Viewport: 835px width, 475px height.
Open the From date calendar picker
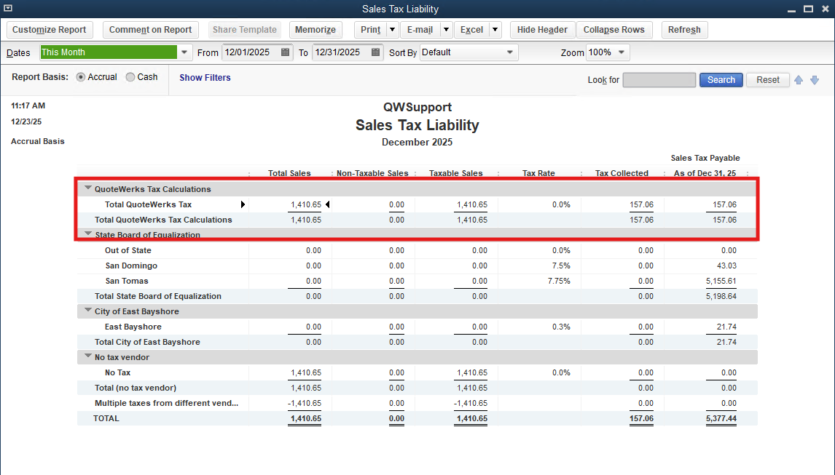click(x=285, y=52)
